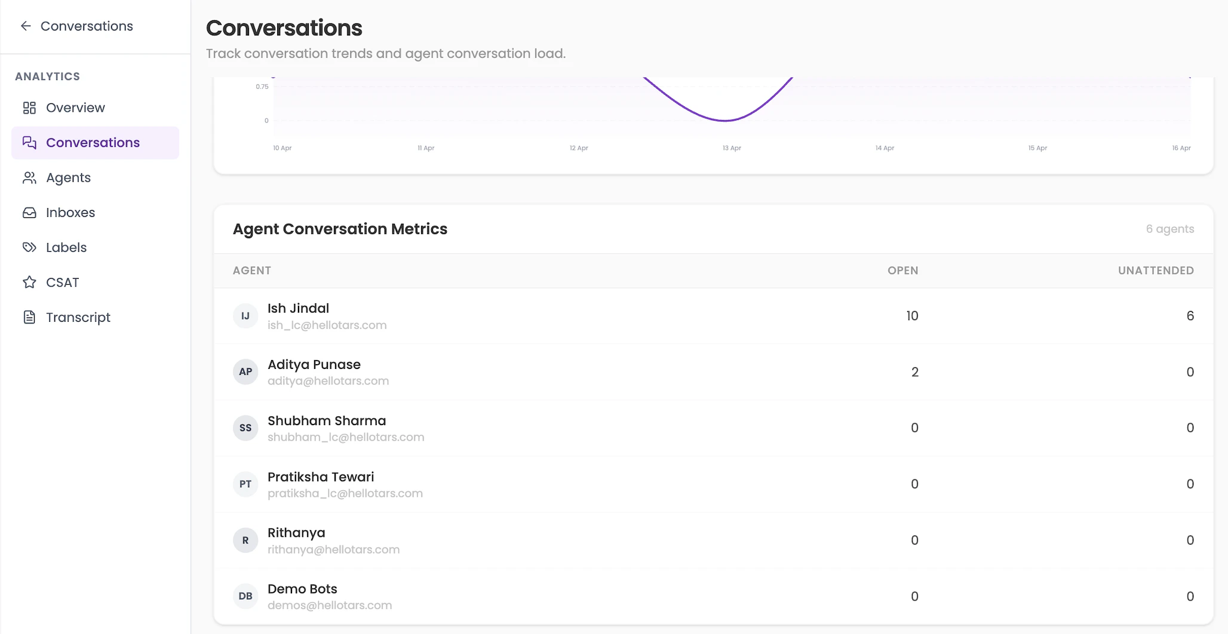Click Ish Jindal's IJ avatar

[245, 315]
